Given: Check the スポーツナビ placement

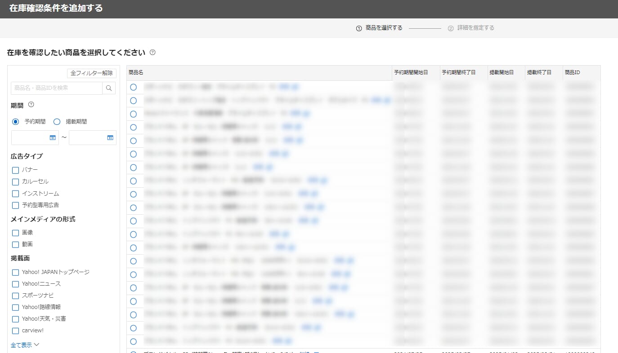Looking at the screenshot, I should 15,296.
